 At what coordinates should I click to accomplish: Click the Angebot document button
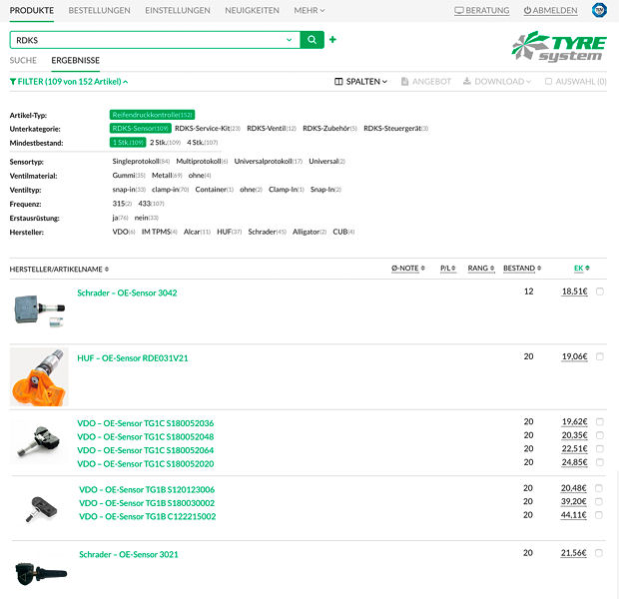(x=426, y=81)
